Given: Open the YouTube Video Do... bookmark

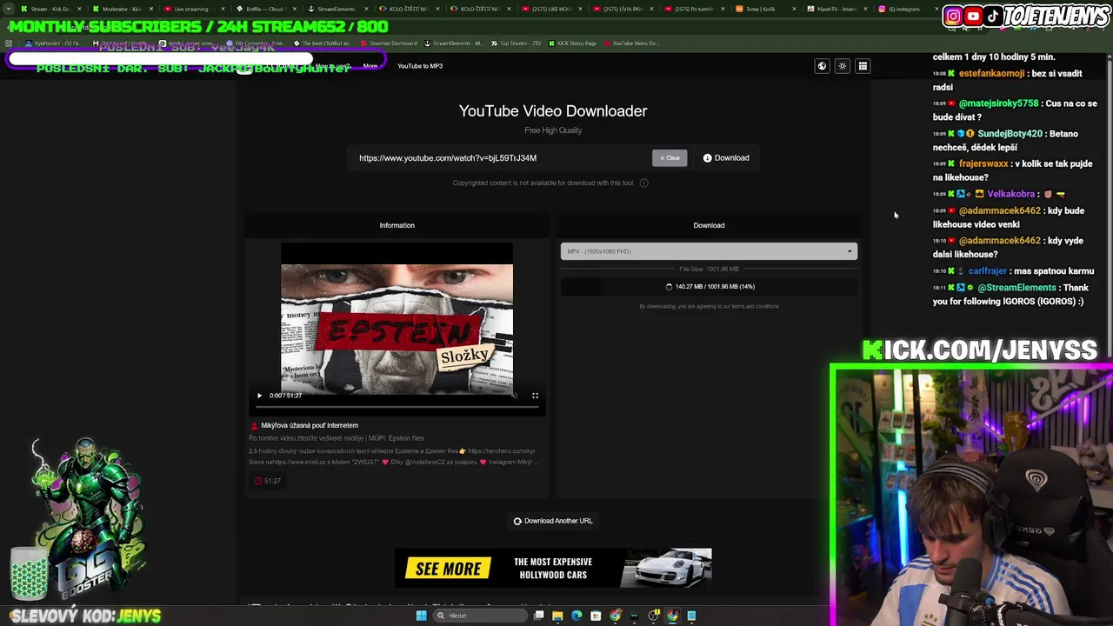Looking at the screenshot, I should (x=631, y=43).
